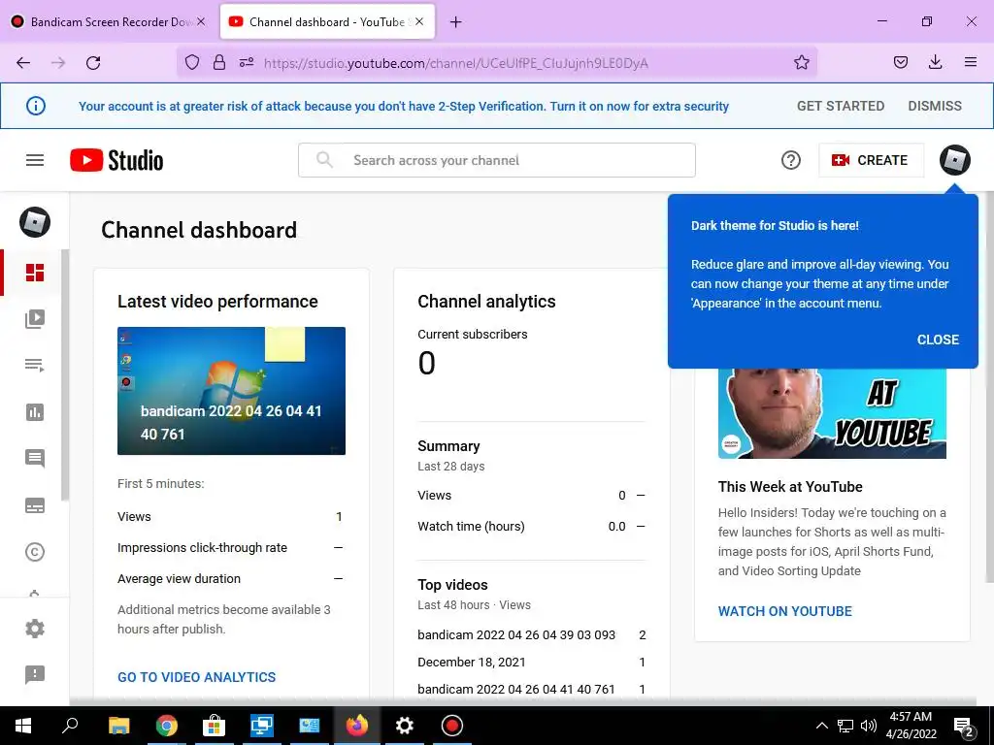Screen dimensions: 994x745
Task: Select the Channel dashboard YouTube tab
Action: click(x=327, y=22)
